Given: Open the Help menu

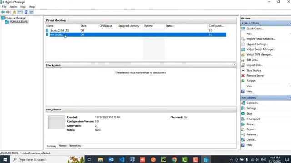Looking at the screenshot, I should click(32, 7).
